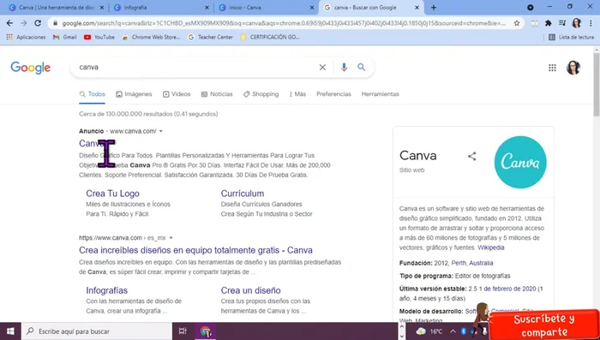This screenshot has height=340, width=600.
Task: Expand the Más filter menu
Action: click(297, 94)
